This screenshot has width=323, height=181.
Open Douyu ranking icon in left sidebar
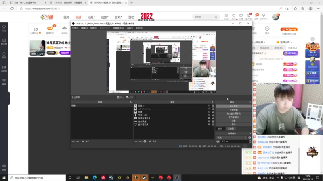click(x=4, y=42)
